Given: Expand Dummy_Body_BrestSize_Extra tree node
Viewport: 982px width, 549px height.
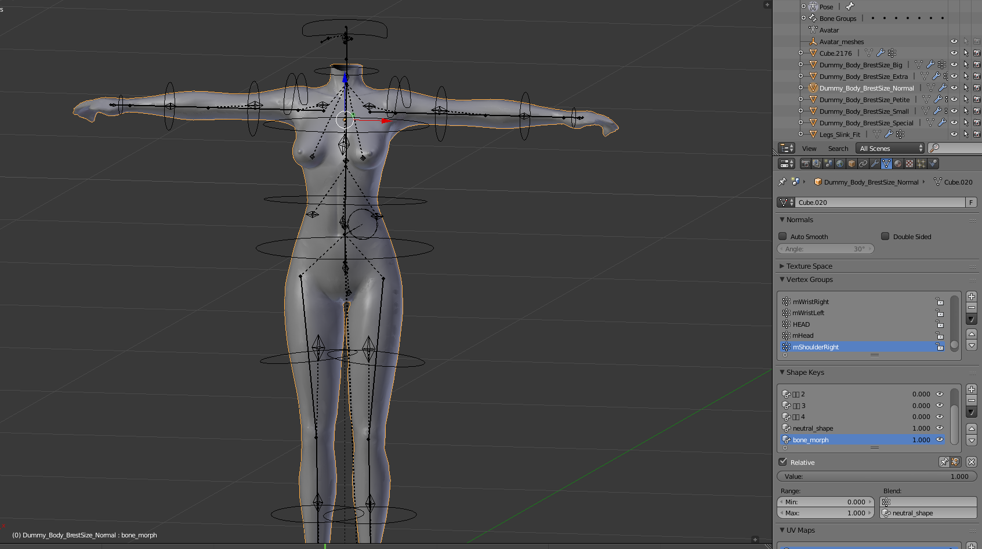Looking at the screenshot, I should (801, 76).
